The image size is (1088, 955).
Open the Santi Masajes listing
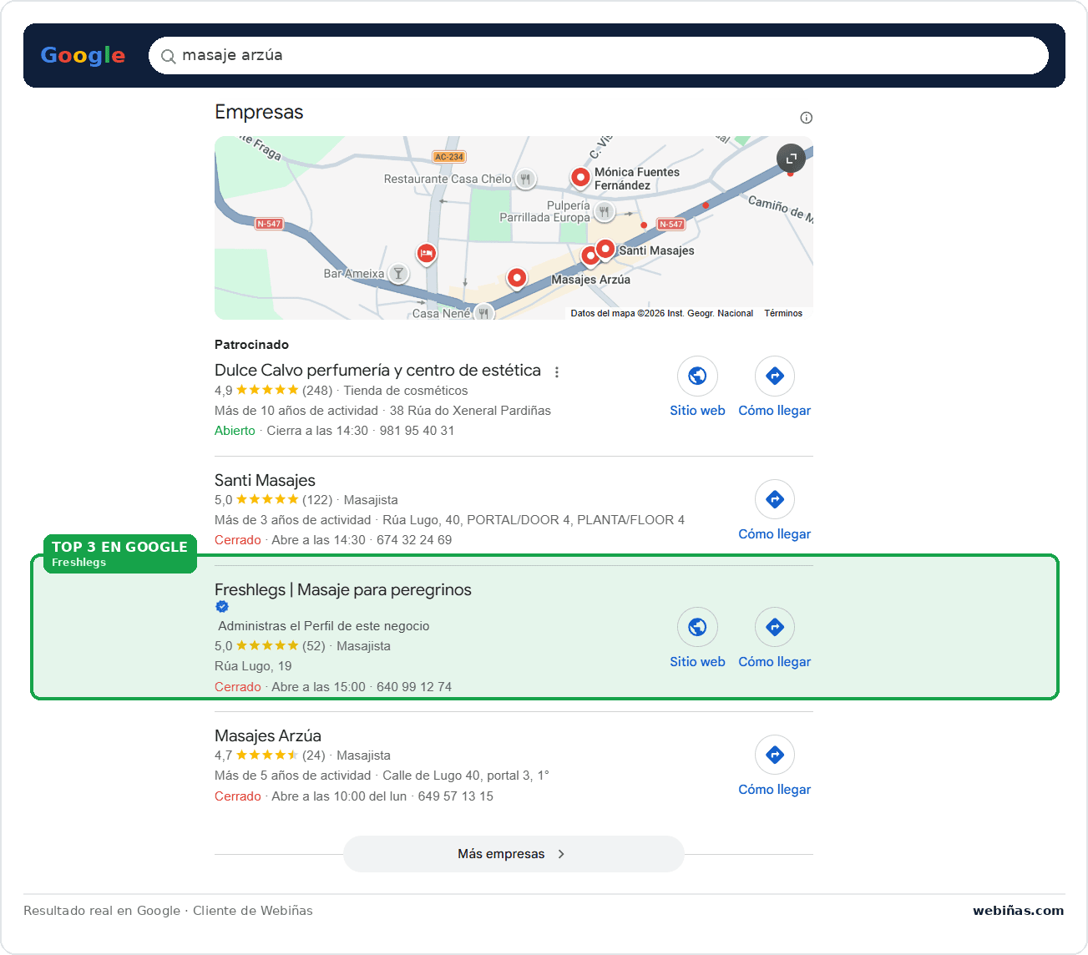click(x=265, y=480)
